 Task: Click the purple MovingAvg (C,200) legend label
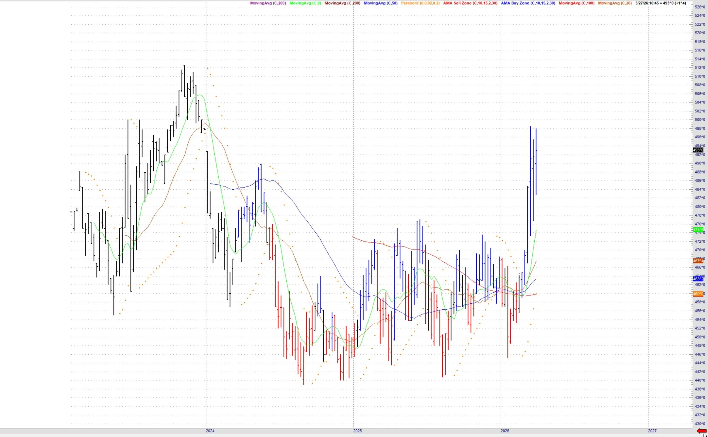[268, 3]
